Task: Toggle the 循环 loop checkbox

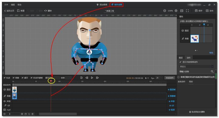Action: pos(23,78)
